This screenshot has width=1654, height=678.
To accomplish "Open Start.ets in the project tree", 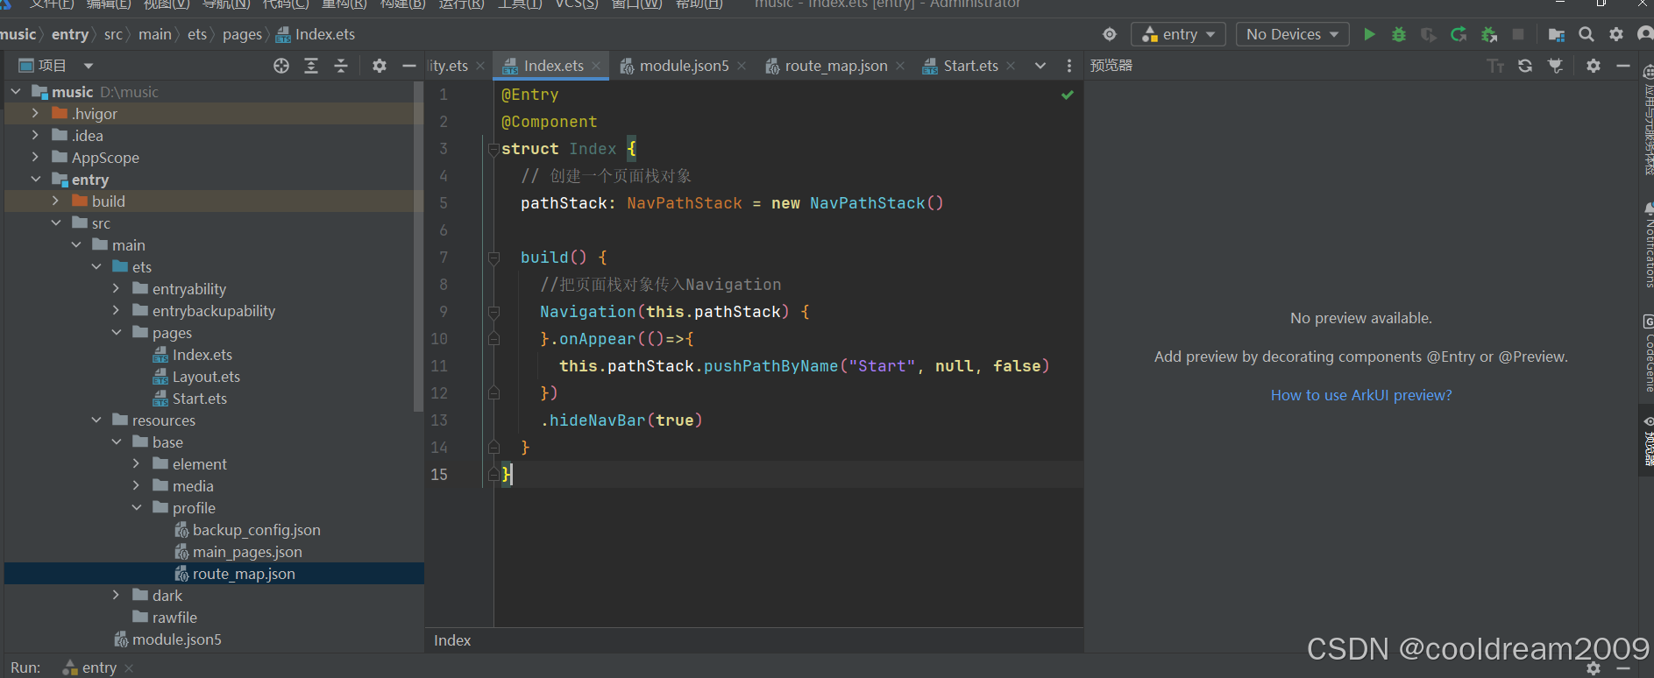I will (199, 399).
